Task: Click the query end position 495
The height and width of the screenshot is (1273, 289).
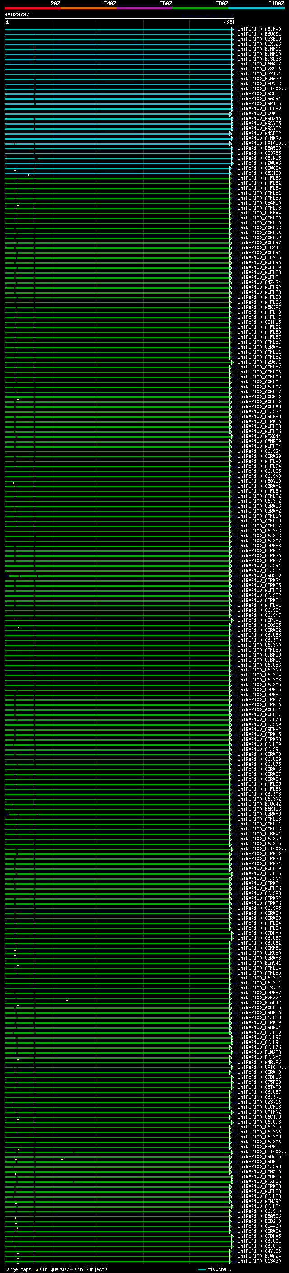Action: tap(228, 22)
